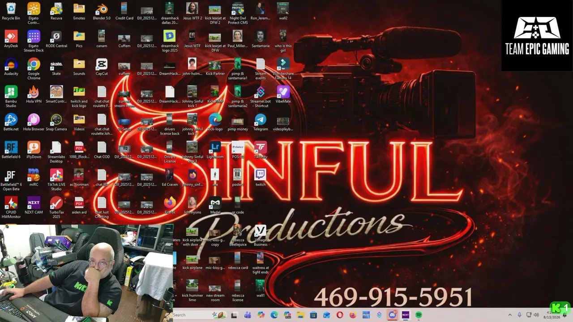Open Snap Camera desktop icon
The height and width of the screenshot is (322, 573).
(x=56, y=123)
